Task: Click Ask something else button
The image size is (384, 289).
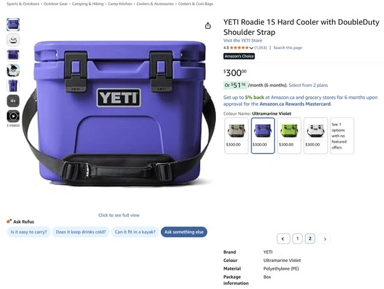Action: (x=184, y=232)
